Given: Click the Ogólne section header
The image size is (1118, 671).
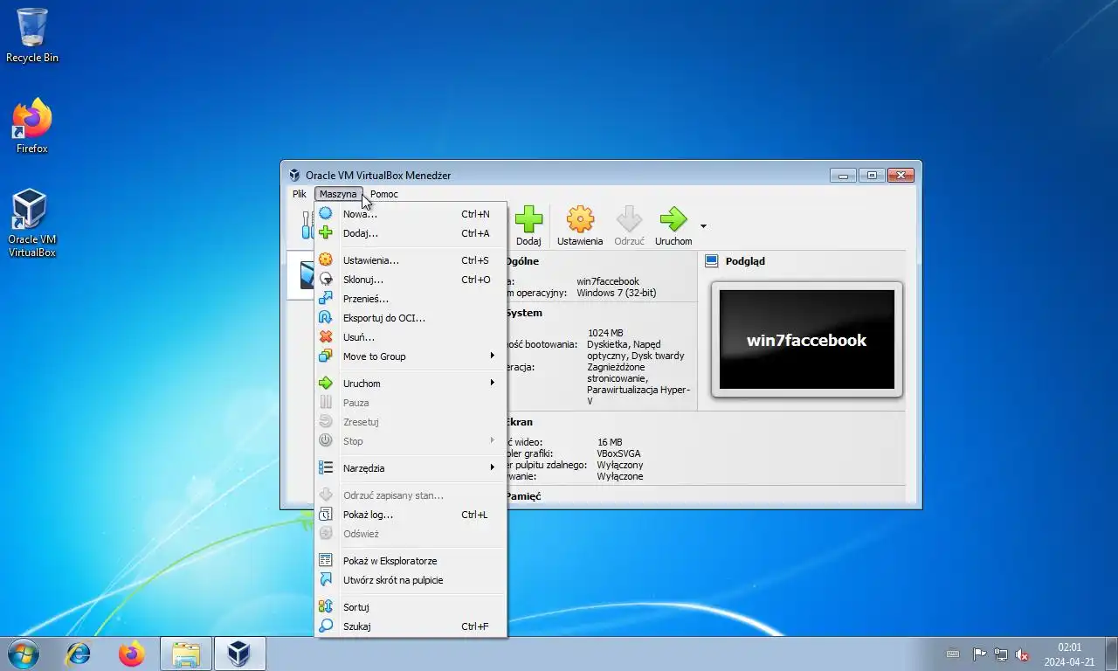Looking at the screenshot, I should pos(522,261).
